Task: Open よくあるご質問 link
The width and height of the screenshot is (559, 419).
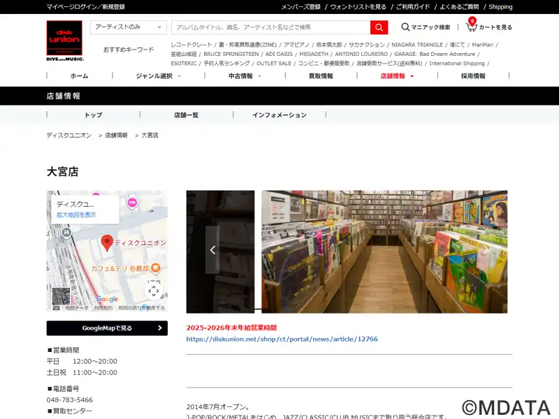Action: click(x=459, y=7)
